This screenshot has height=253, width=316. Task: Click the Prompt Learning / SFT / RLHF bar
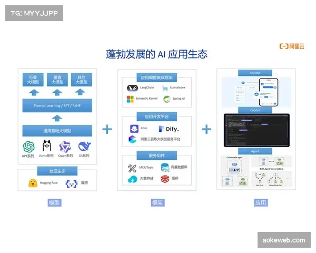point(57,105)
